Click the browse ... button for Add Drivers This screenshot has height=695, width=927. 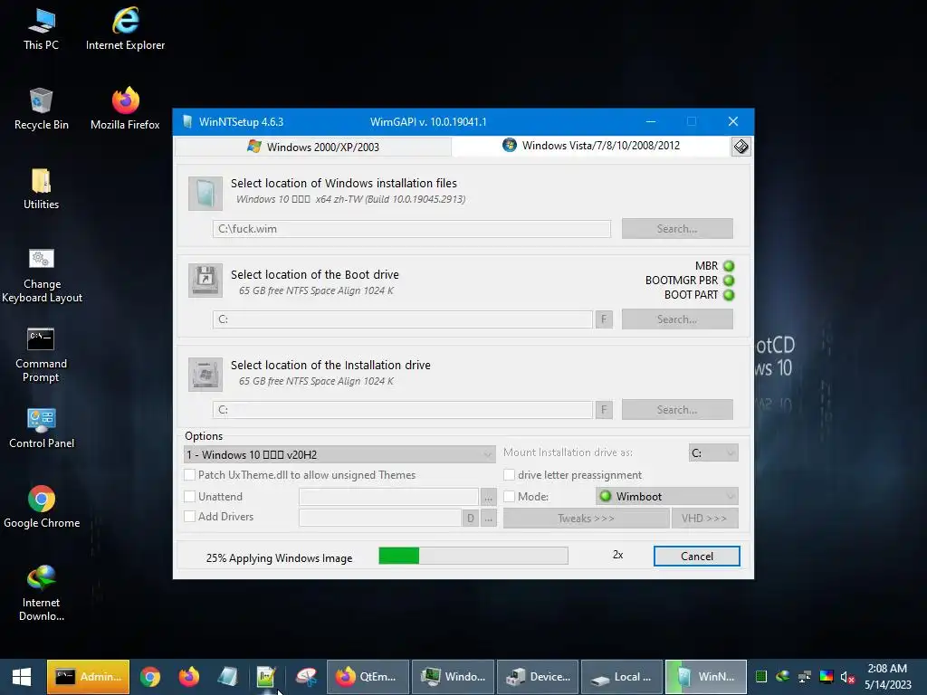[x=488, y=519]
